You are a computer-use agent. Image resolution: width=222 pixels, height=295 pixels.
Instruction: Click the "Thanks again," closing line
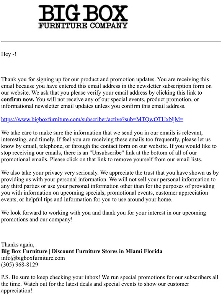coord(18,244)
